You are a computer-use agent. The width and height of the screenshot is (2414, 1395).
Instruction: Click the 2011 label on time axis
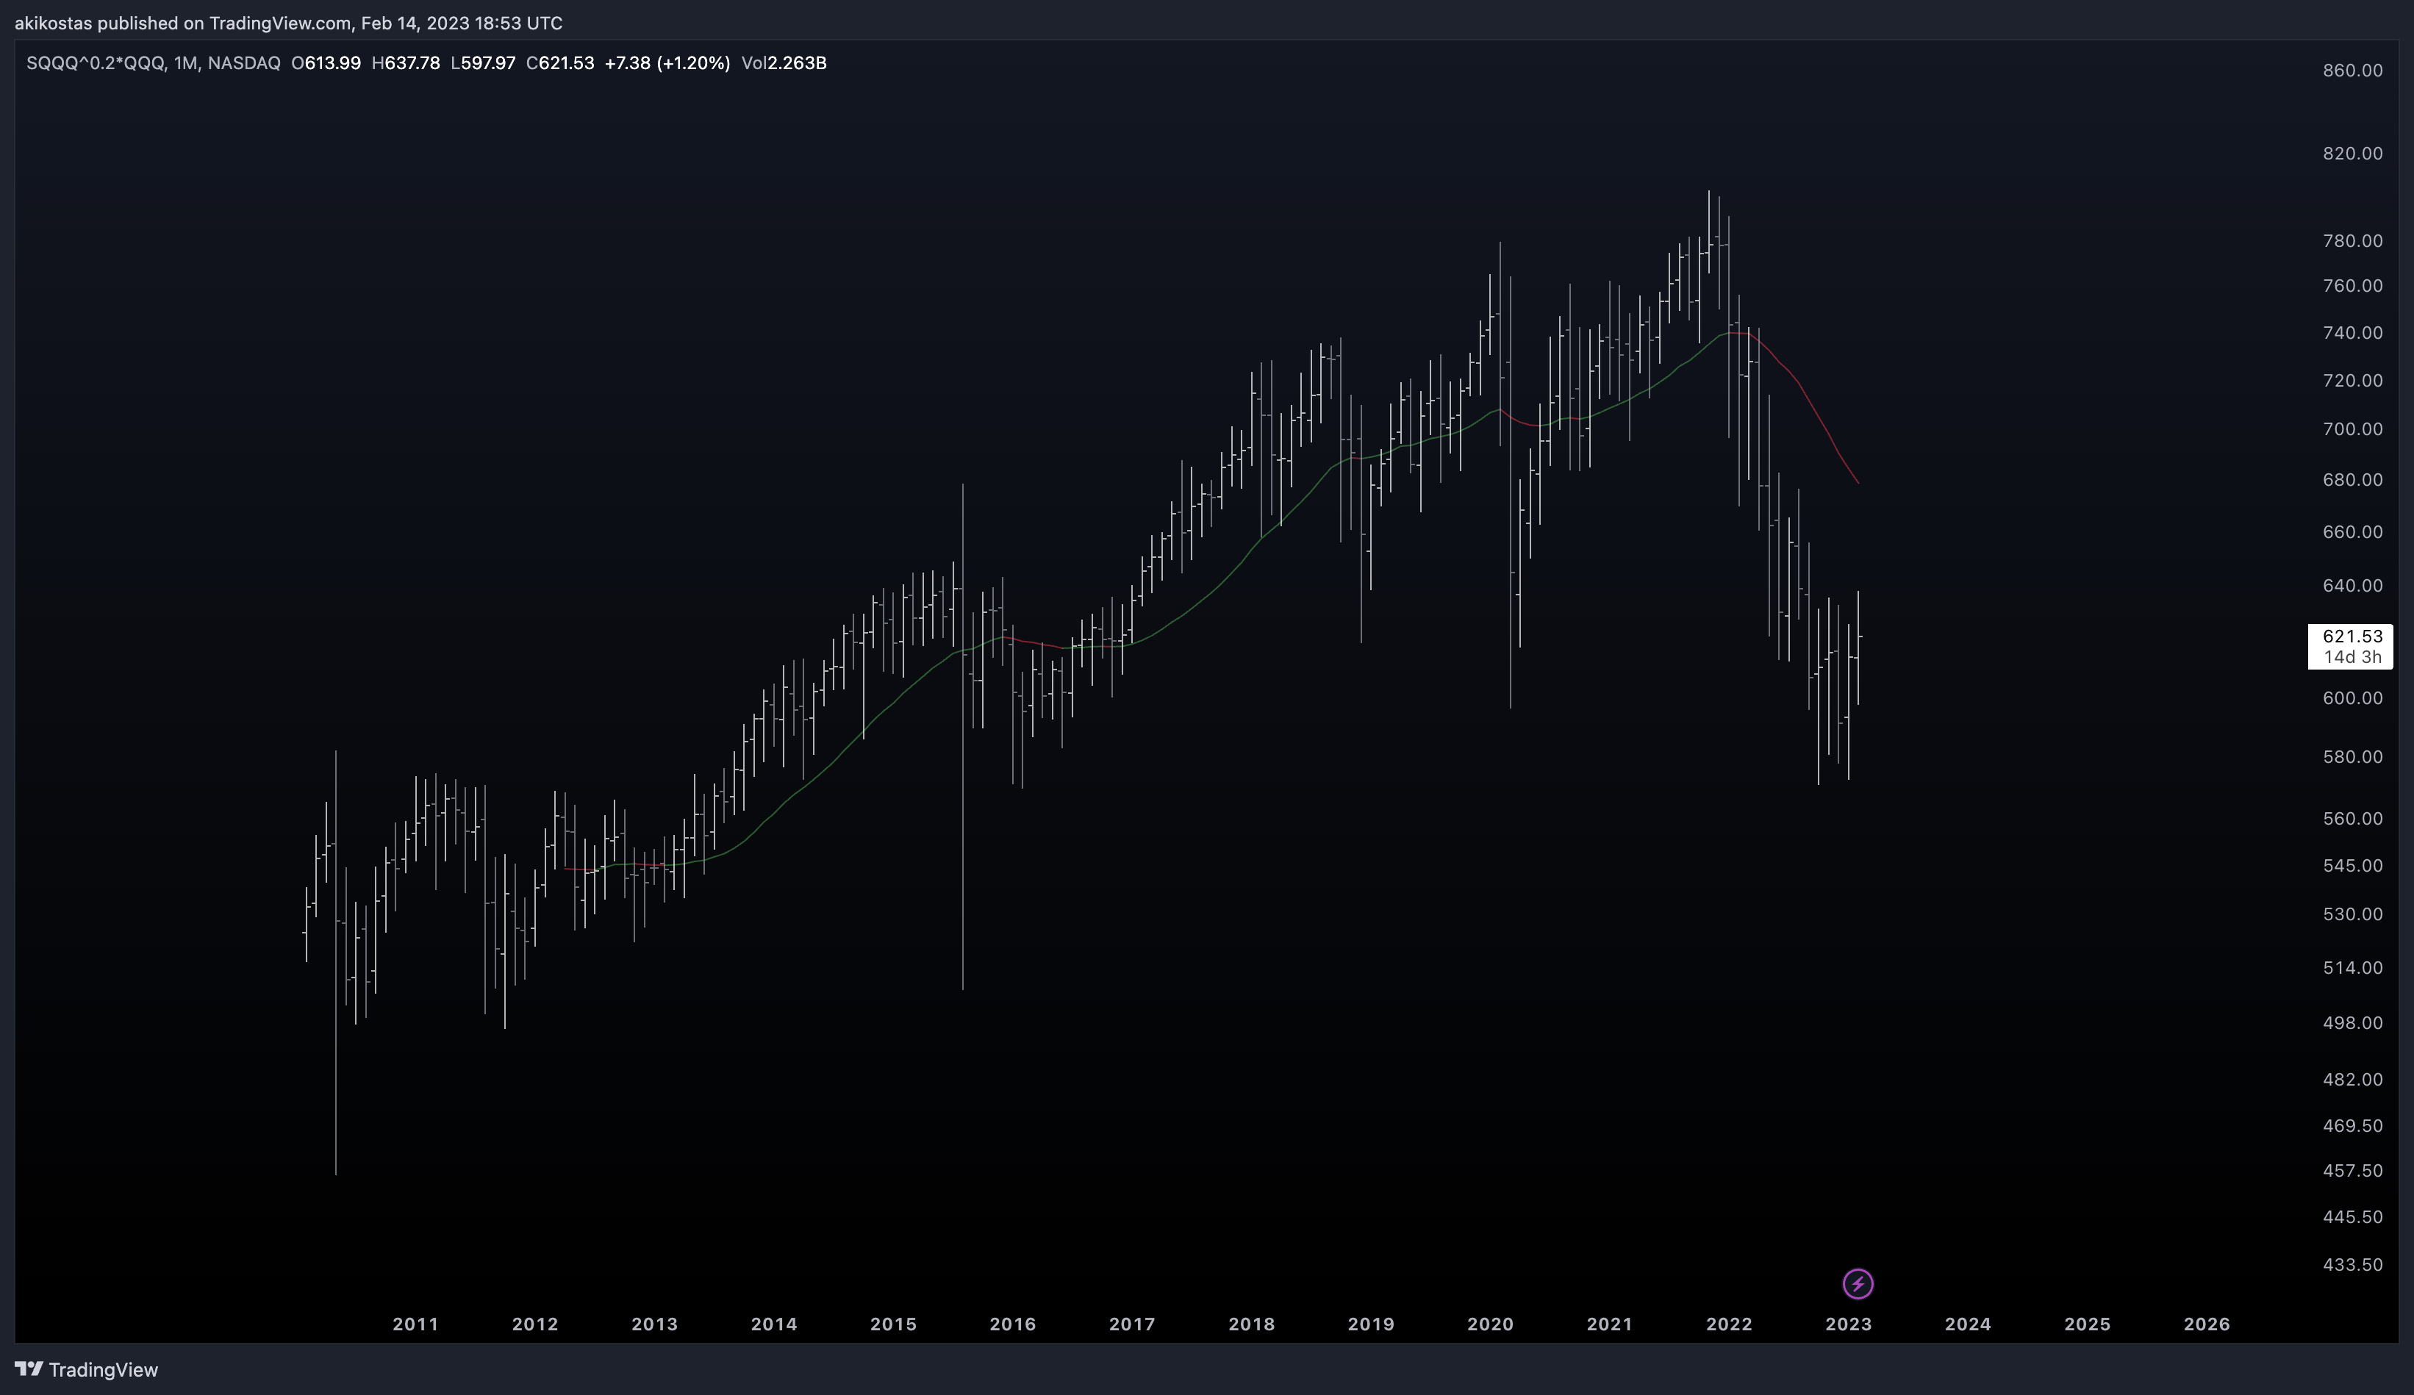pyautogui.click(x=416, y=1324)
